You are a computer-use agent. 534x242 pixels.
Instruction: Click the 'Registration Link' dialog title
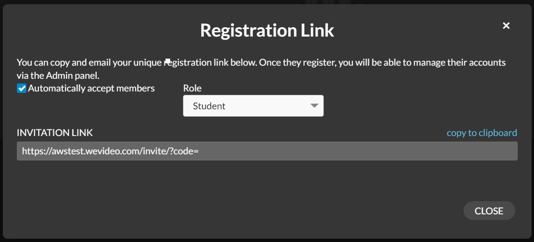[267, 30]
